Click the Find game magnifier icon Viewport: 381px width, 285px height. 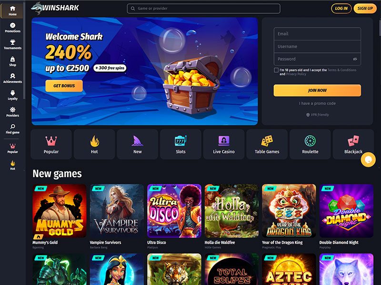13,126
